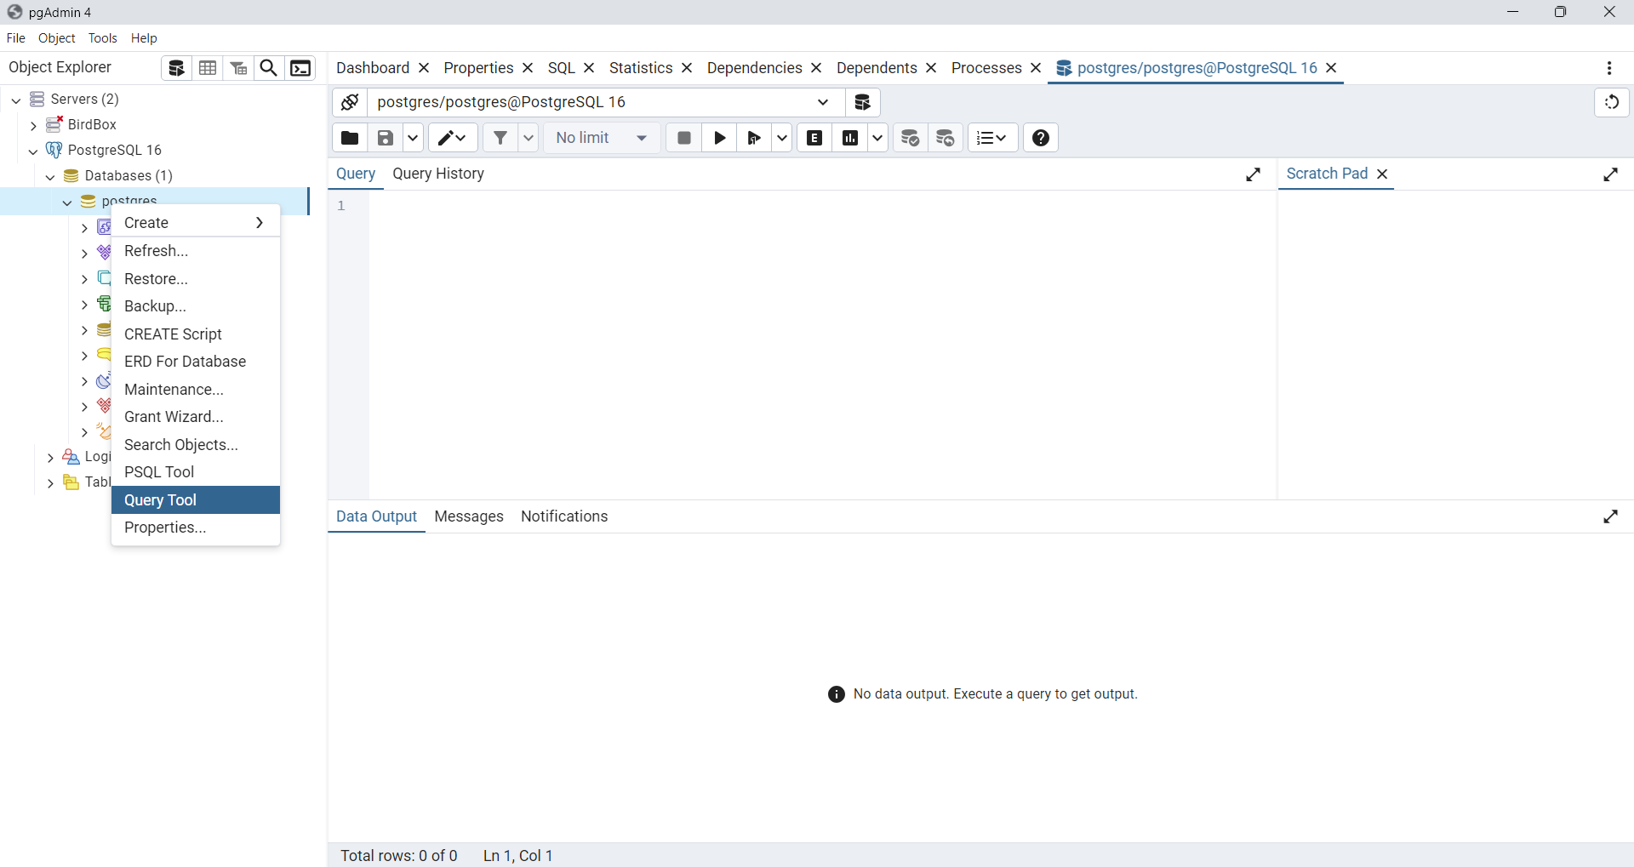Choose Restore... from the context menu

point(196,279)
